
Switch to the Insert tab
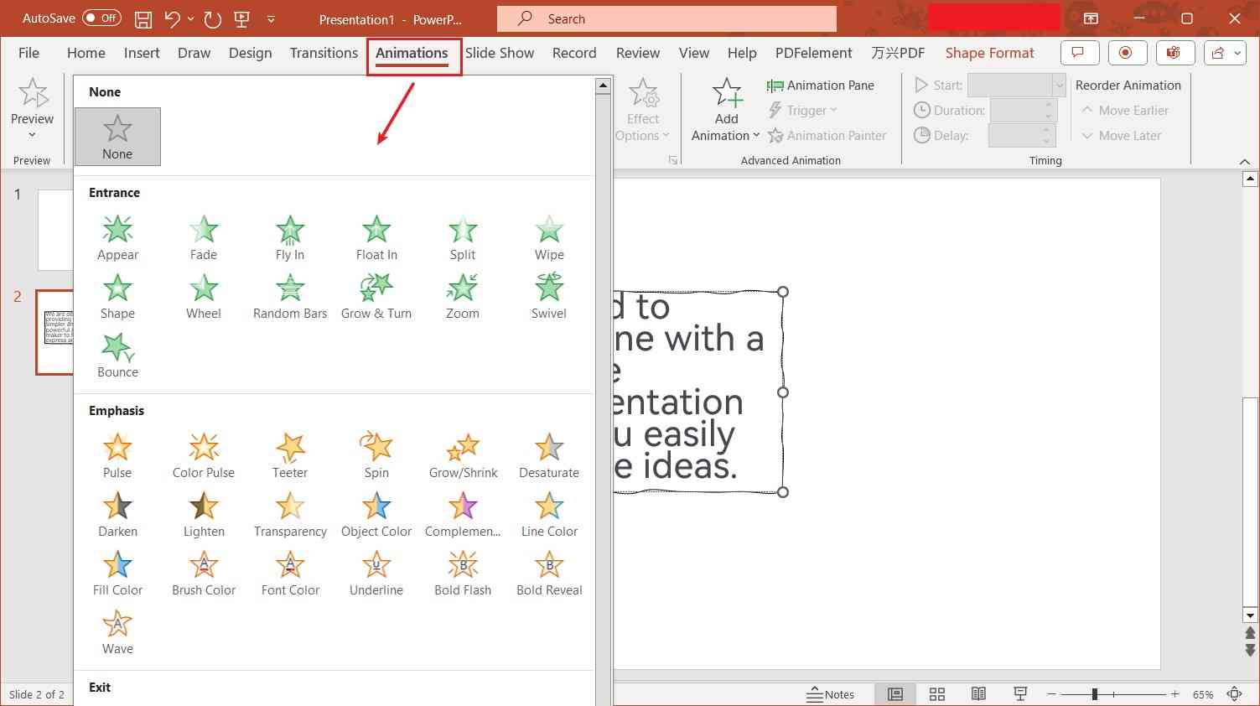click(x=142, y=53)
